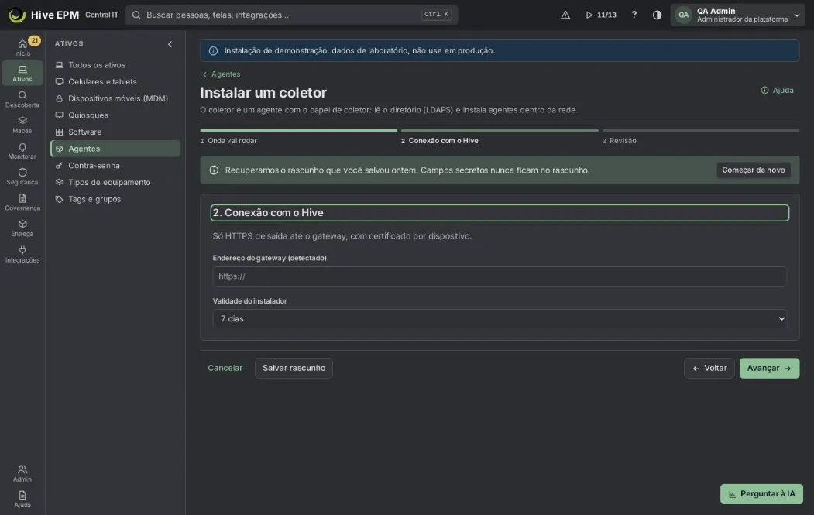Toggle the dark/light contrast theme
Screen dimensions: 814x515
point(658,15)
